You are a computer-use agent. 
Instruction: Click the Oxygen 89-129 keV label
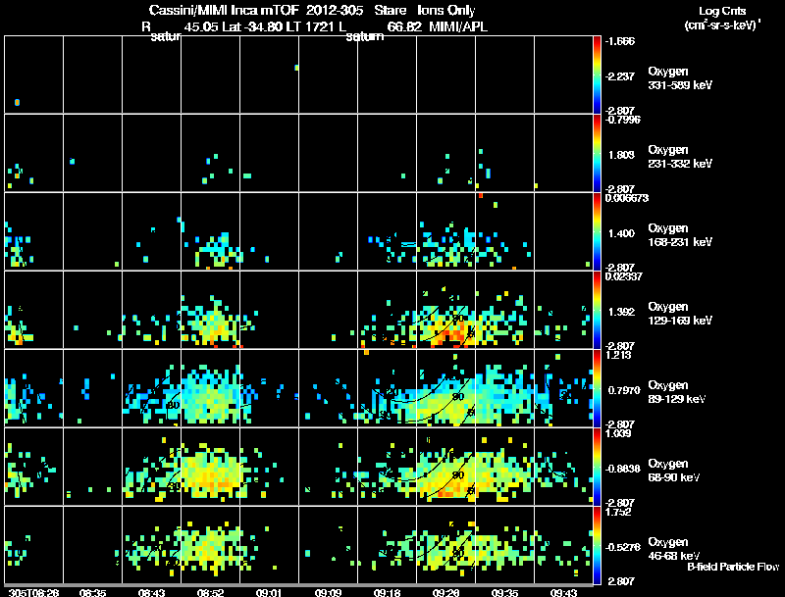[677, 392]
